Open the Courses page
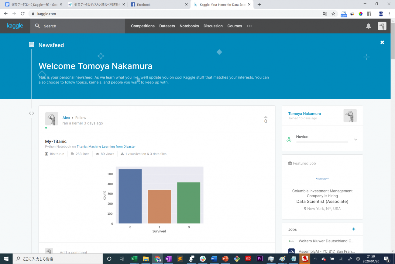Viewport: 395px width, 264px height. (x=235, y=26)
